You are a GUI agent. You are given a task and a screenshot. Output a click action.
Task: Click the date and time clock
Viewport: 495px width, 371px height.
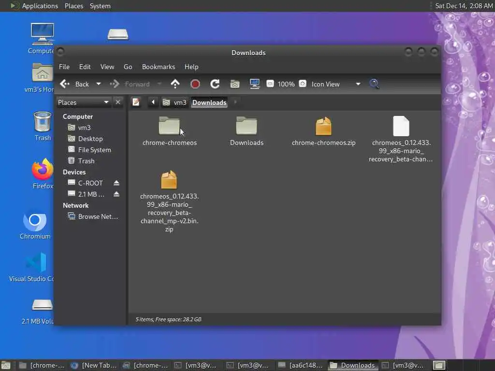[464, 6]
